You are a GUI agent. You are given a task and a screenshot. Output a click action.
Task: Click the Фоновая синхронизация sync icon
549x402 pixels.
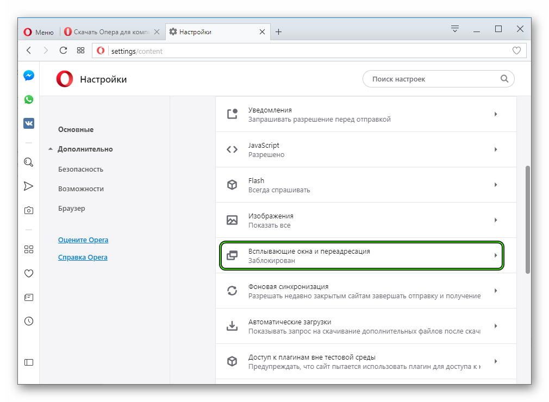(232, 291)
